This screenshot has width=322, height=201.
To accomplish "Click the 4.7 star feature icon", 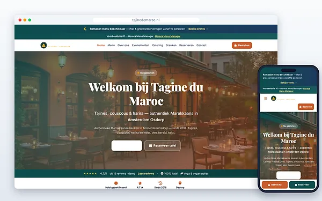I will point(140,183).
